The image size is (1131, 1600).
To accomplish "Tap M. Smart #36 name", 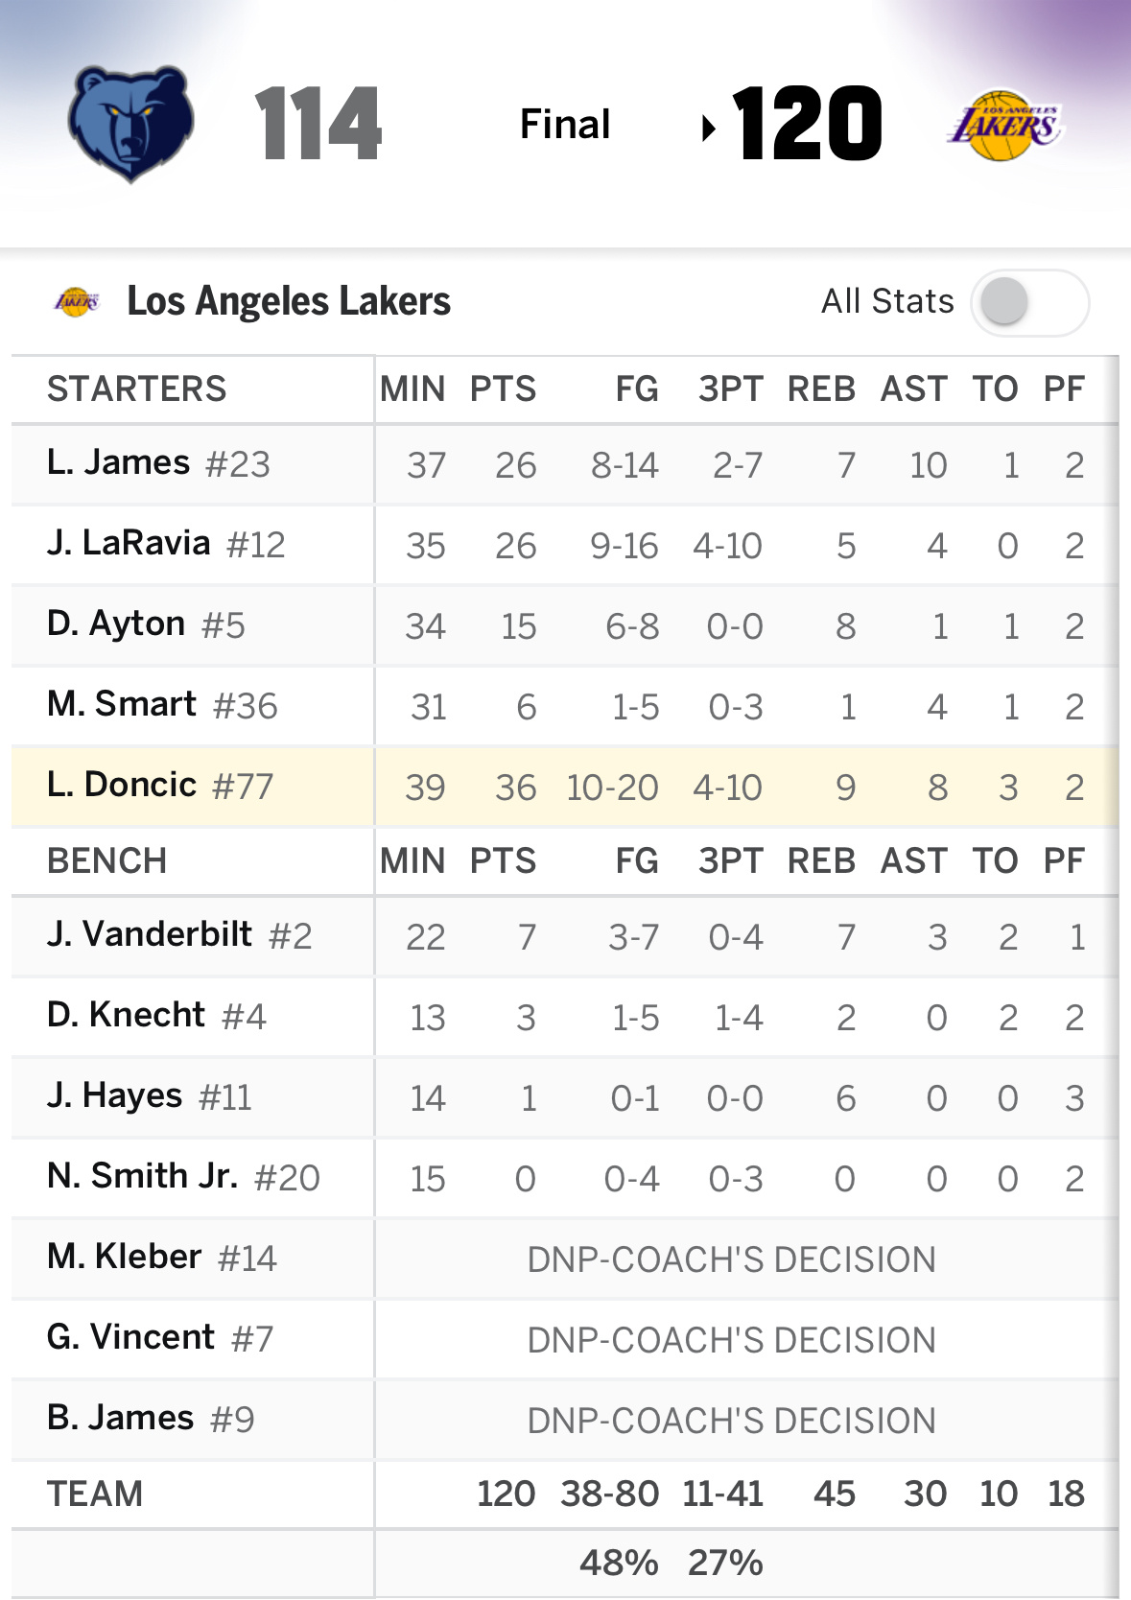I will pos(162,706).
